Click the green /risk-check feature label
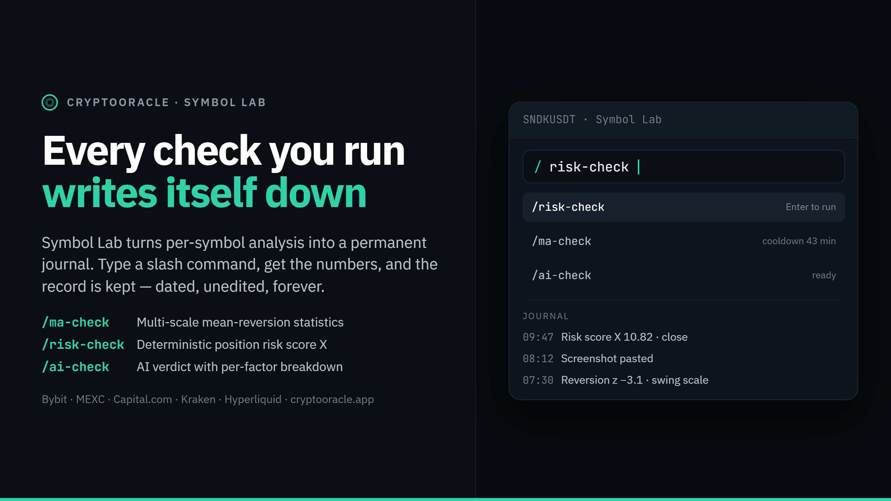Viewport: 891px width, 501px height. (83, 344)
